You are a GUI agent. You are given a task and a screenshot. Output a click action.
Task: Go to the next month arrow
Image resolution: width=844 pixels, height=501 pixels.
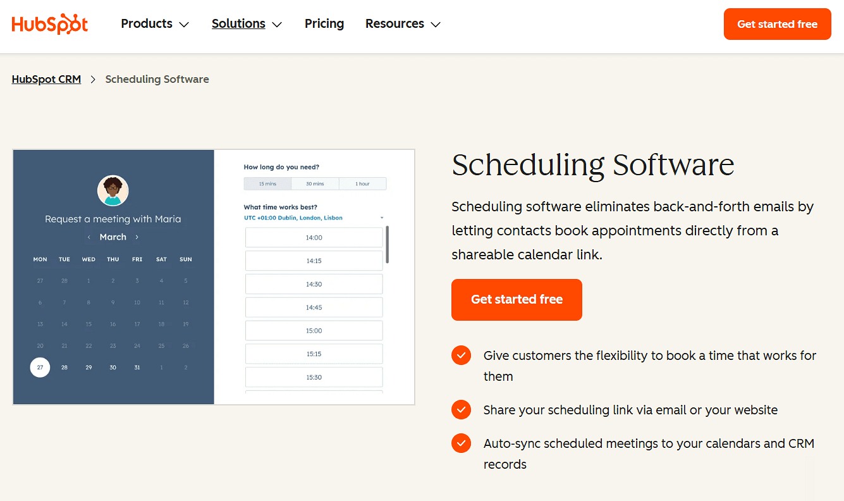(137, 237)
